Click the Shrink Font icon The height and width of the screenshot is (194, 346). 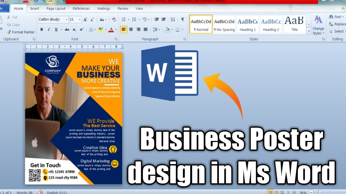pos(92,19)
